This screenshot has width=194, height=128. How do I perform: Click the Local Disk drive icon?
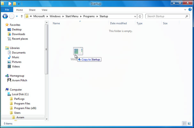(x=9, y=94)
